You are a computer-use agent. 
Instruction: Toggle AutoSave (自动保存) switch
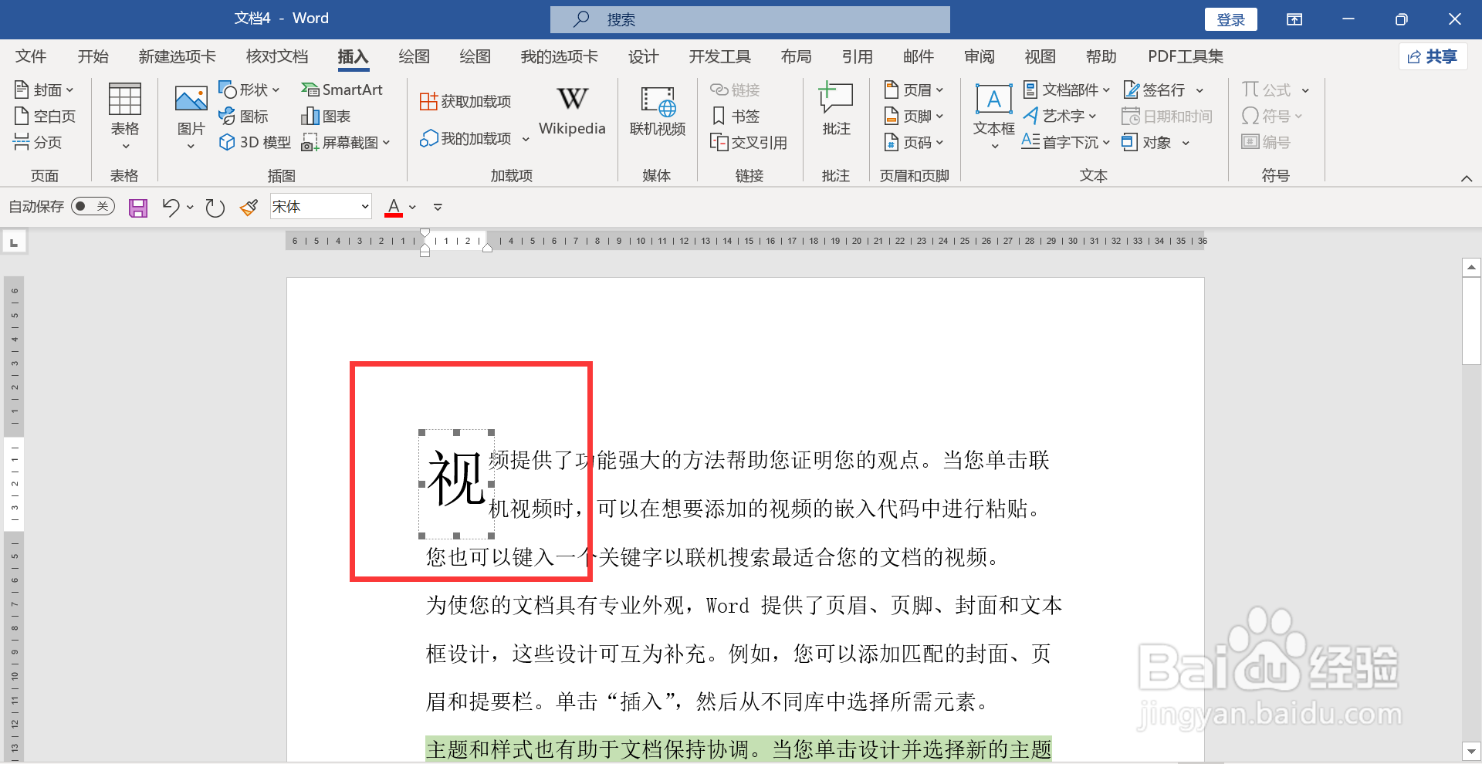(93, 206)
